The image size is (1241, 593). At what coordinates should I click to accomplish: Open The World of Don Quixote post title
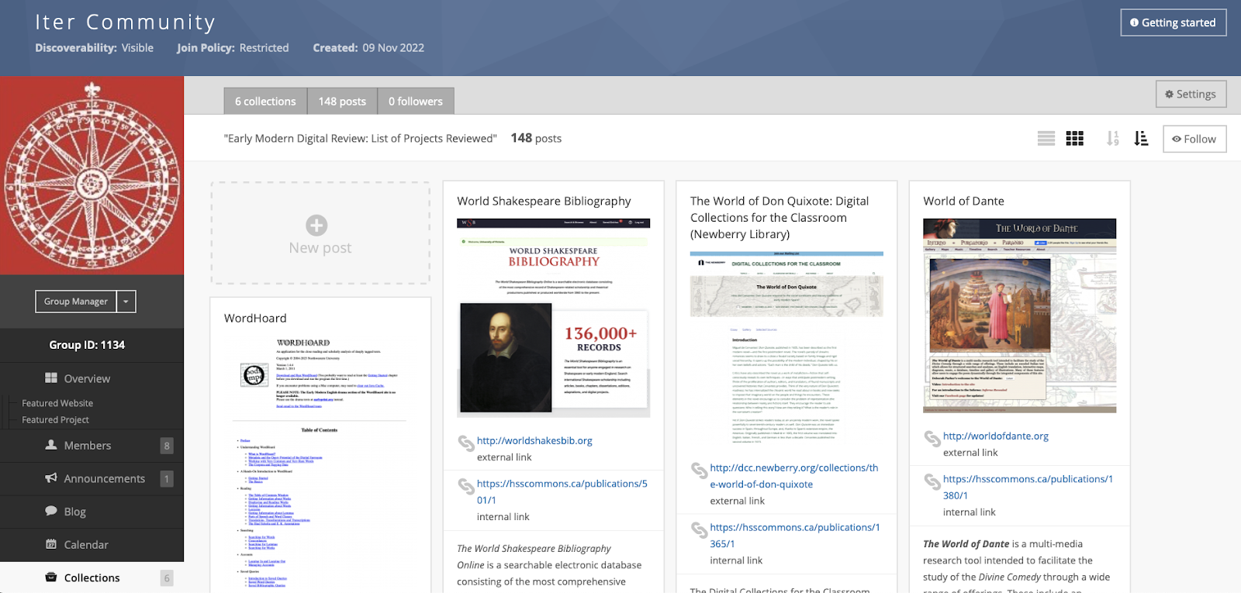coord(780,217)
